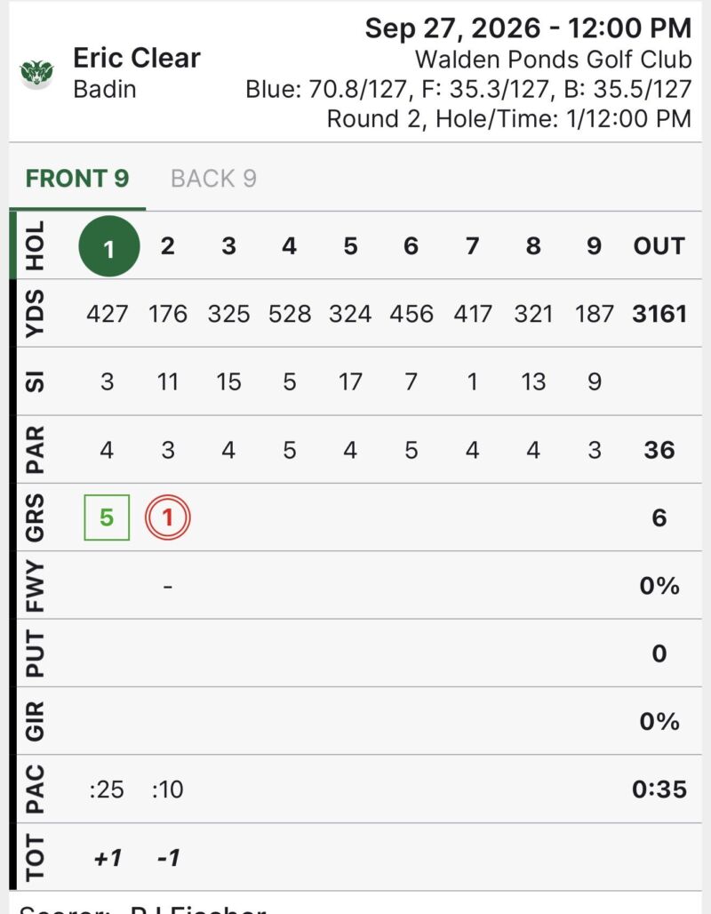Select hole 9 column header
The height and width of the screenshot is (914, 711).
(x=594, y=246)
